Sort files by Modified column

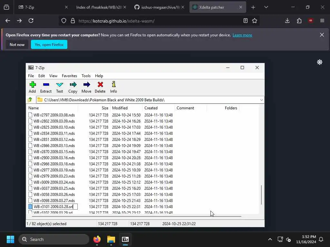coord(126,108)
